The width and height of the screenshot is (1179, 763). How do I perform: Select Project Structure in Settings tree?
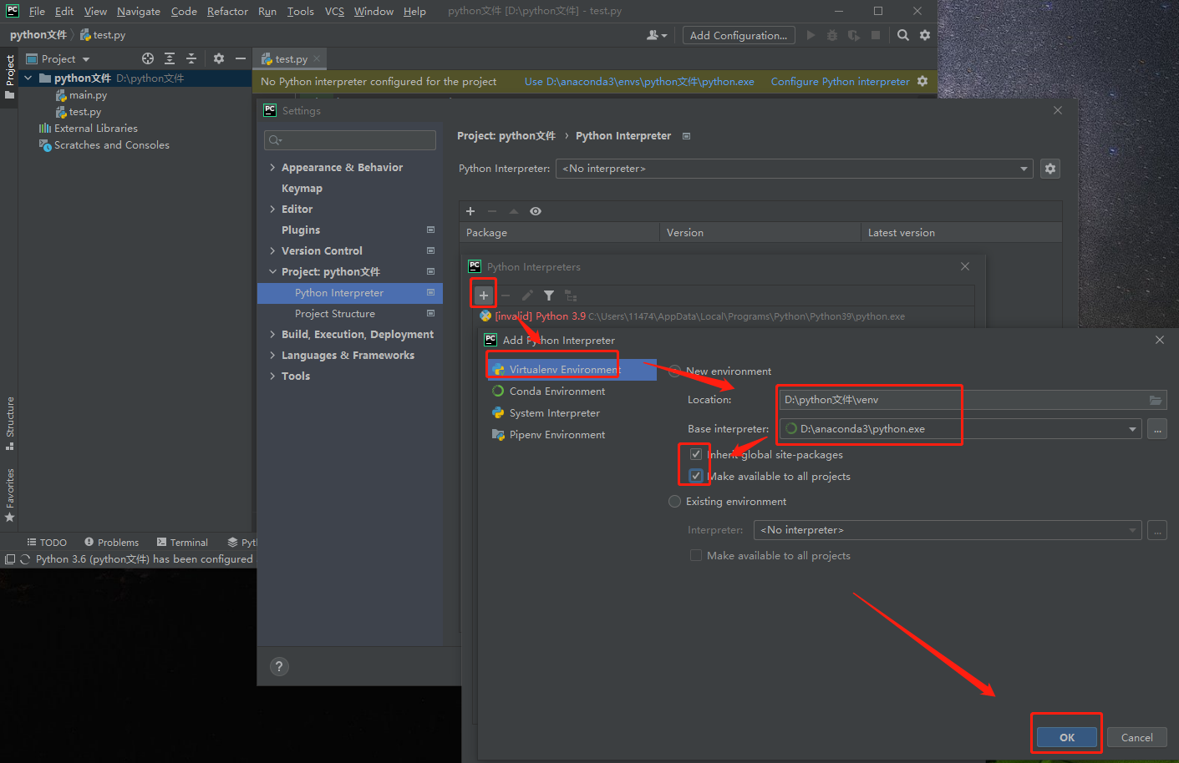click(x=335, y=314)
